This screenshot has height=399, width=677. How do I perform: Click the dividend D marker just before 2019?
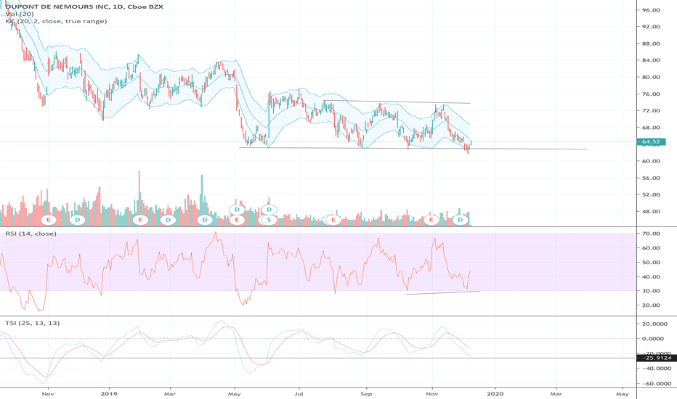pyautogui.click(x=77, y=220)
